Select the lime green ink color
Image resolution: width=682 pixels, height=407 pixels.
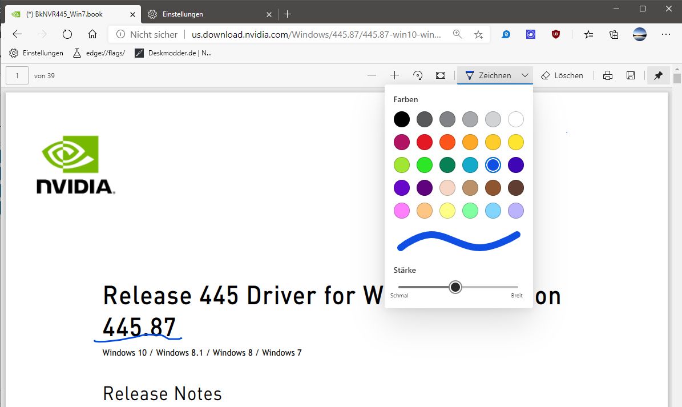pyautogui.click(x=401, y=165)
